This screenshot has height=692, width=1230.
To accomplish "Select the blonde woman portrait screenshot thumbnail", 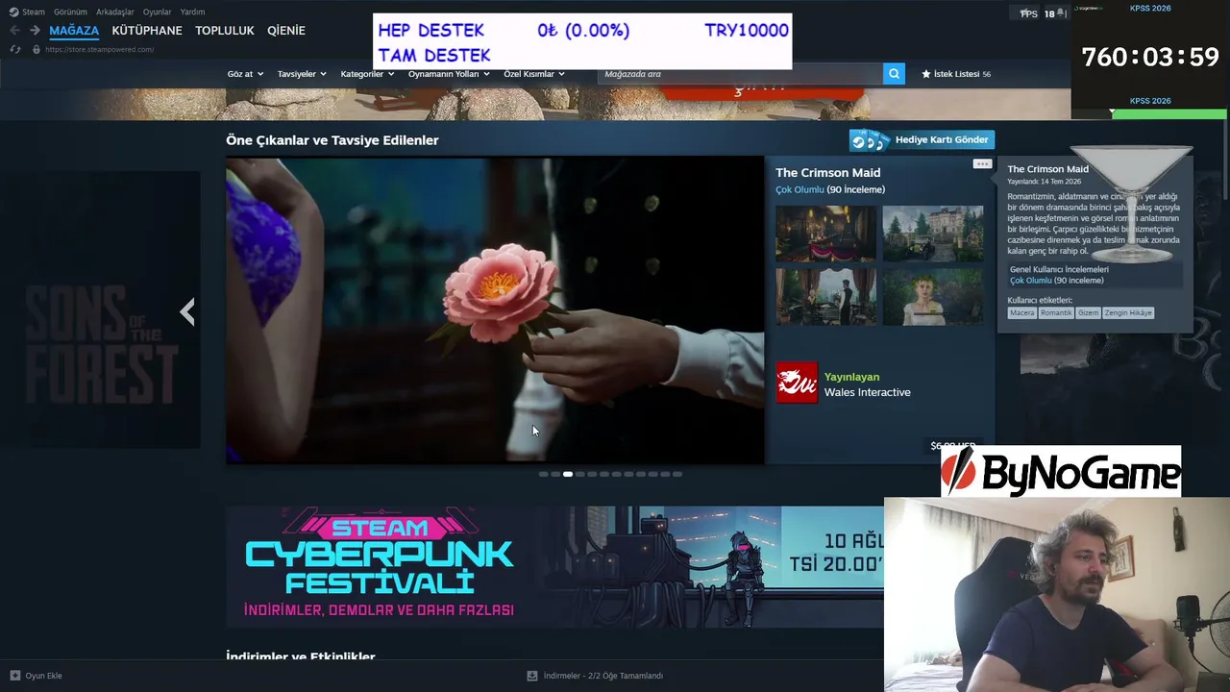I will (x=933, y=297).
